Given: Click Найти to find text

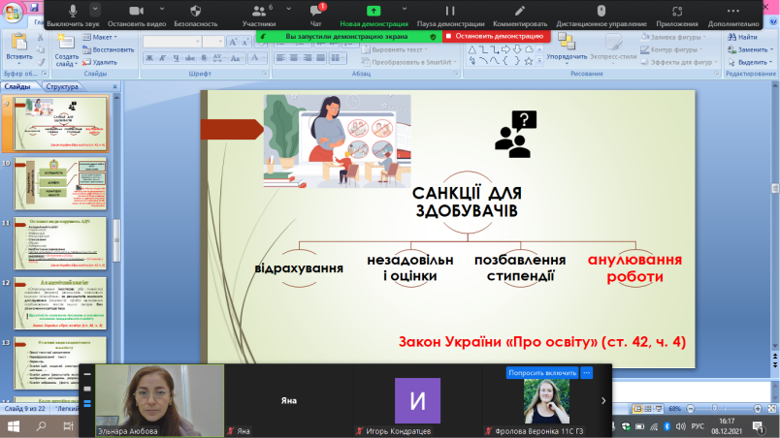Looking at the screenshot, I should click(x=742, y=37).
